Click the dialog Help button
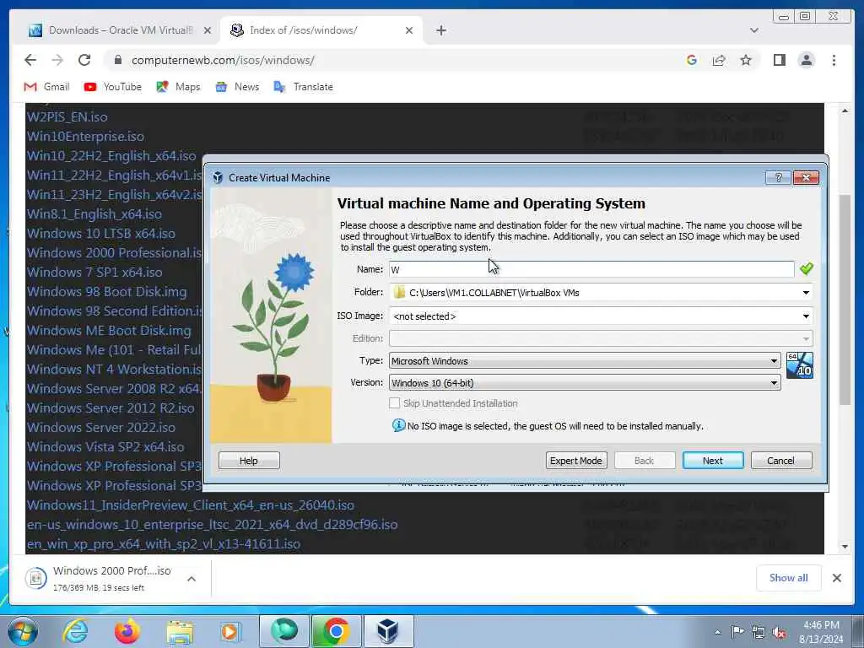 (x=249, y=461)
